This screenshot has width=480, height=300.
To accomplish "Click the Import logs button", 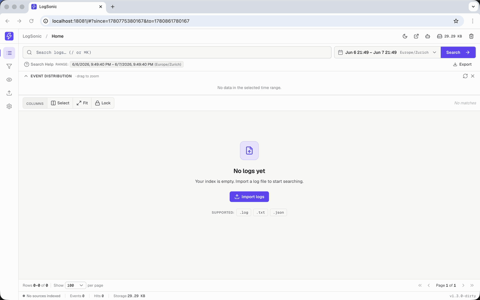I will [x=249, y=197].
